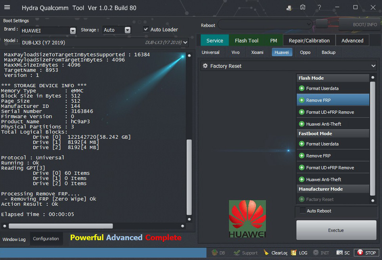Open help question mark icon
382x260 pixels.
coord(319,7)
